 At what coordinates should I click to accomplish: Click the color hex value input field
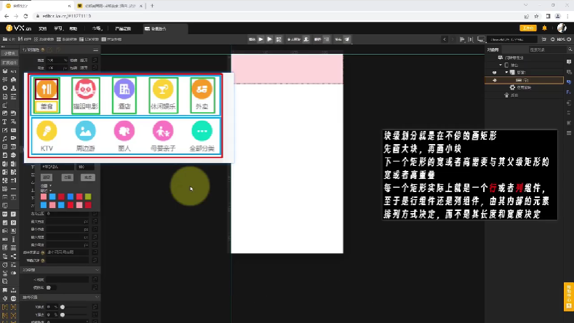pos(57,167)
